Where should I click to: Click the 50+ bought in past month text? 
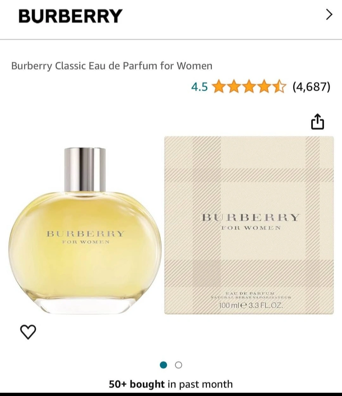171,384
